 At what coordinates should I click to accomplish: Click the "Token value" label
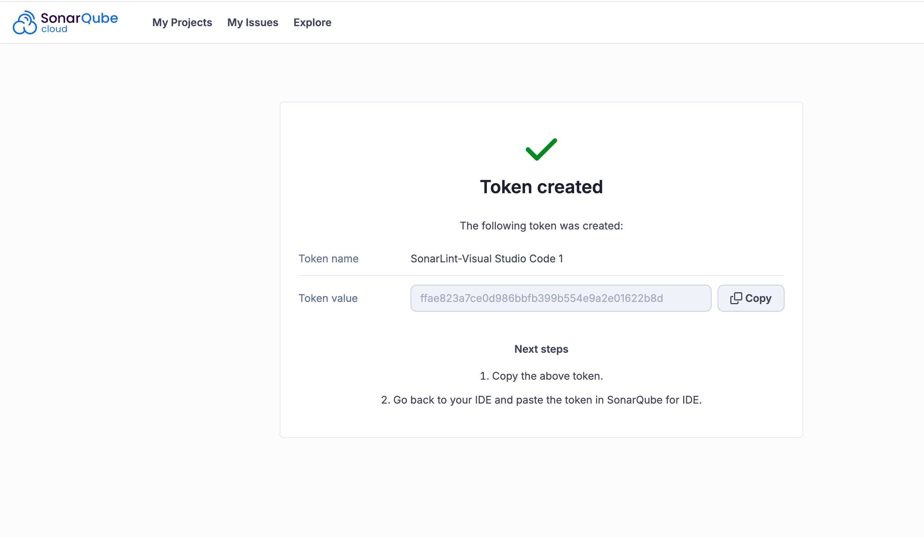click(x=328, y=298)
